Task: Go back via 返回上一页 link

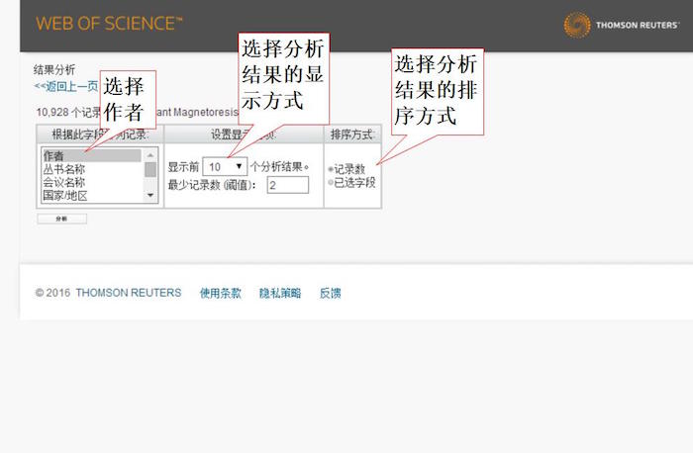Action: click(66, 86)
